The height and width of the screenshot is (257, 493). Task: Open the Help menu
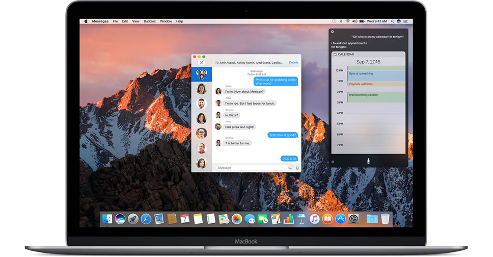(180, 21)
